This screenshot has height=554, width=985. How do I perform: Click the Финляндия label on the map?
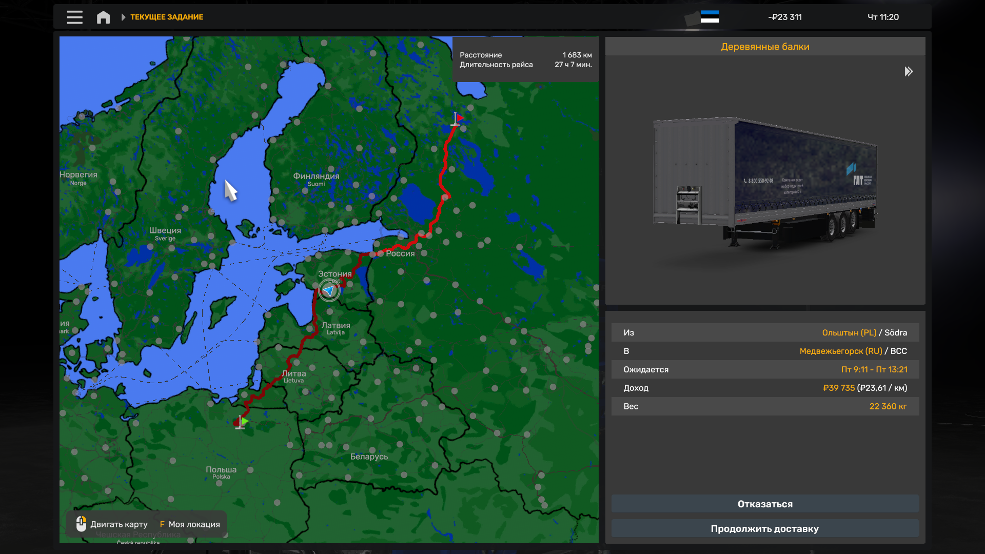coord(316,176)
